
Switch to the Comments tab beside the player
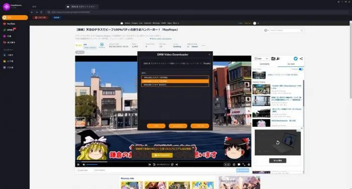265,64
